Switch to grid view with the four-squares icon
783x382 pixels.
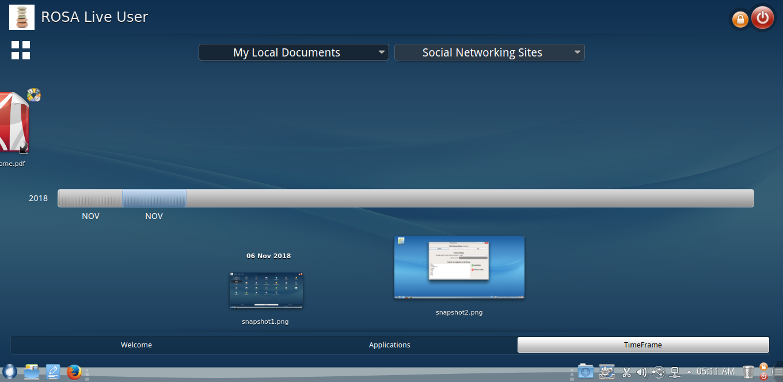coord(21,50)
